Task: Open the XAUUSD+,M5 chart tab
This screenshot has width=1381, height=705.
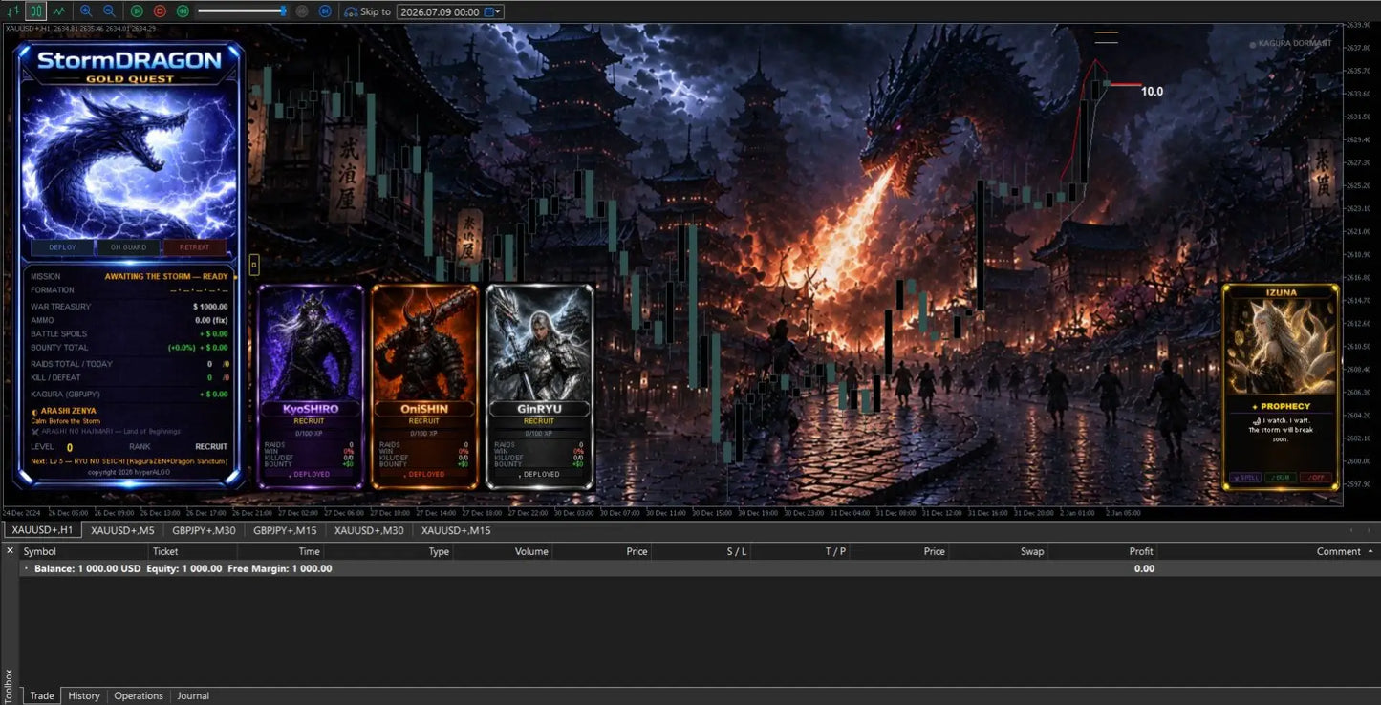Action: 122,530
